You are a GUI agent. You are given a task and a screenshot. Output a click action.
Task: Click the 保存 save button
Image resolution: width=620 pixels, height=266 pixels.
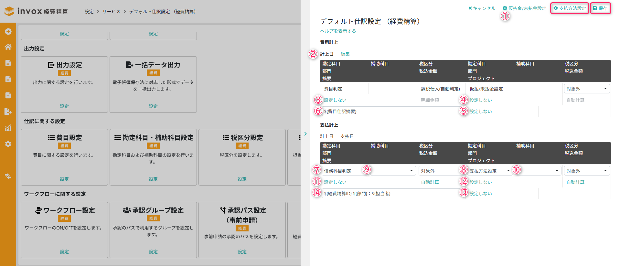600,8
